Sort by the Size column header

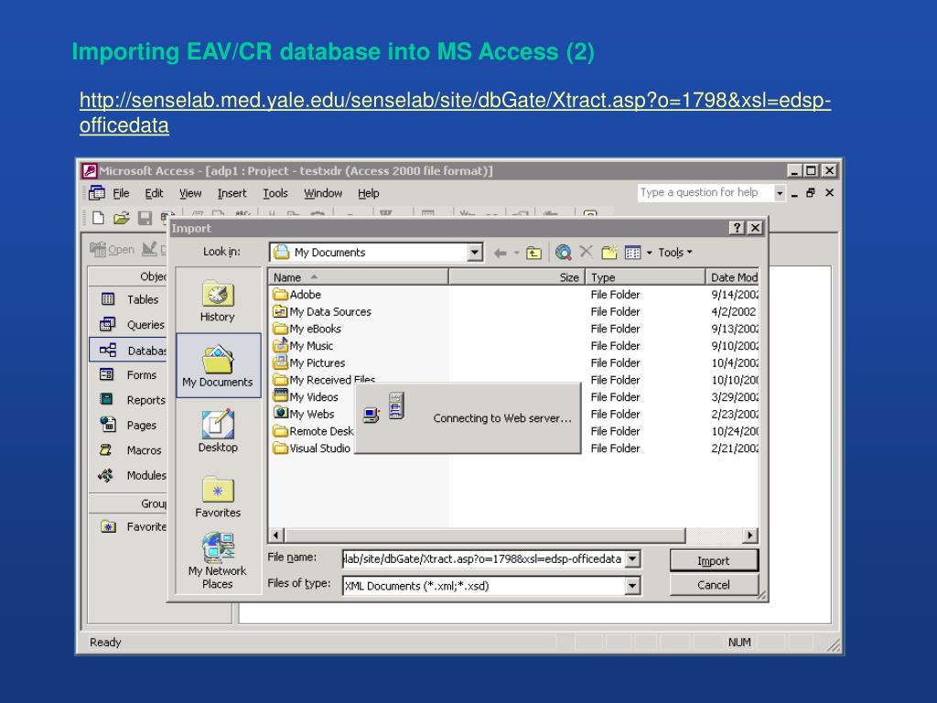point(516,277)
